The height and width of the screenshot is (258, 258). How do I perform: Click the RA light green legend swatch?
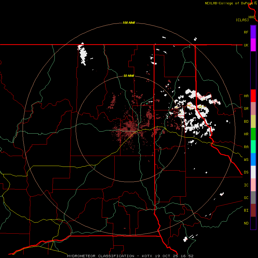253,147
